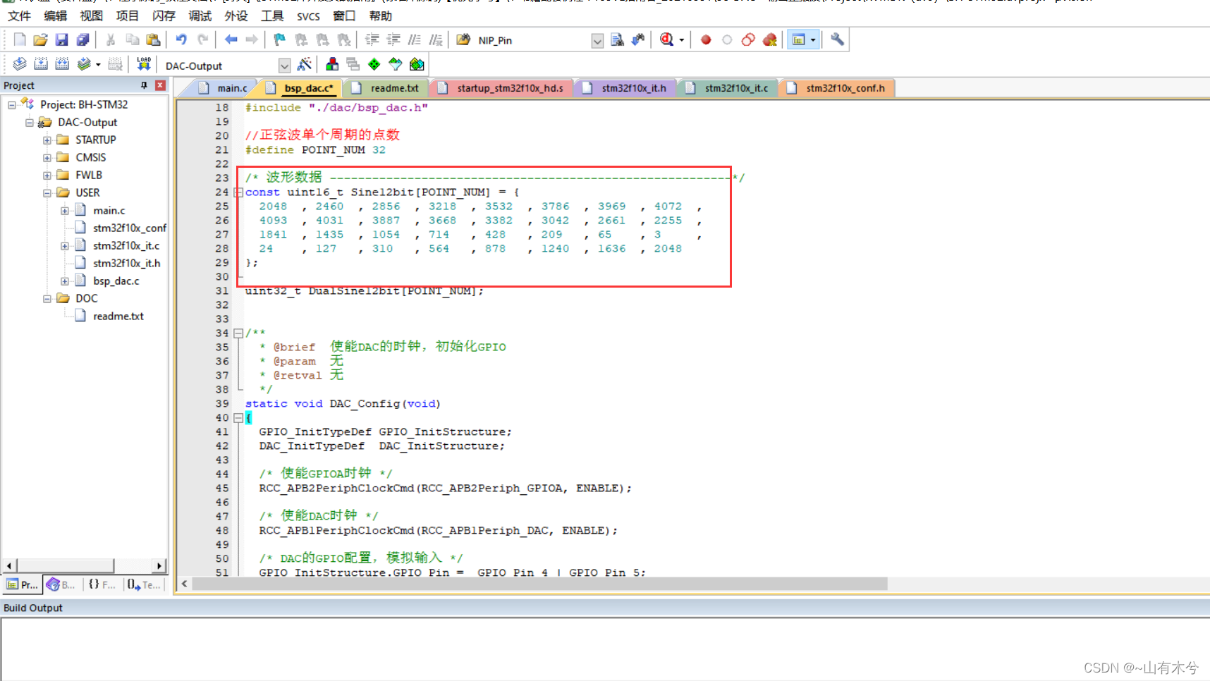This screenshot has height=681, width=1210.
Task: Expand includes under bsp_dac.c
Action: (x=65, y=281)
